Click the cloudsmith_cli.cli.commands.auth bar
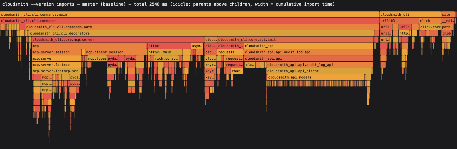The height and width of the screenshot is (149, 457). (202, 27)
